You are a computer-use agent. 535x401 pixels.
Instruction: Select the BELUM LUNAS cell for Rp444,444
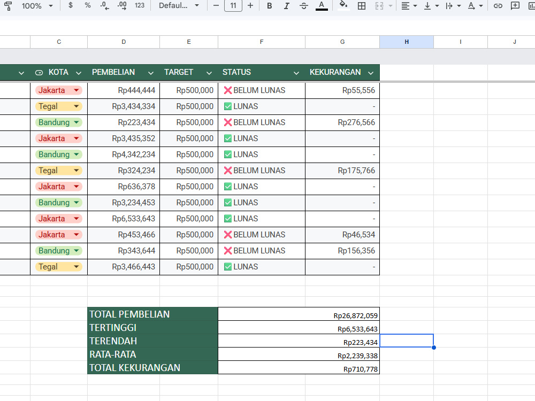click(262, 90)
